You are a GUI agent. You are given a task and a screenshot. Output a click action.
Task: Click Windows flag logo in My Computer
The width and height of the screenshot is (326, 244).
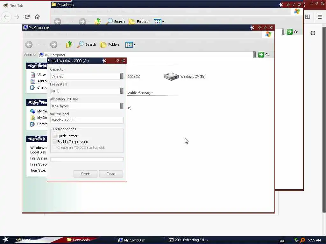point(268,34)
